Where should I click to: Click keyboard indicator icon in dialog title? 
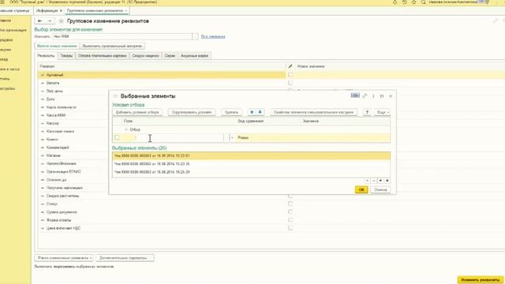(x=355, y=95)
